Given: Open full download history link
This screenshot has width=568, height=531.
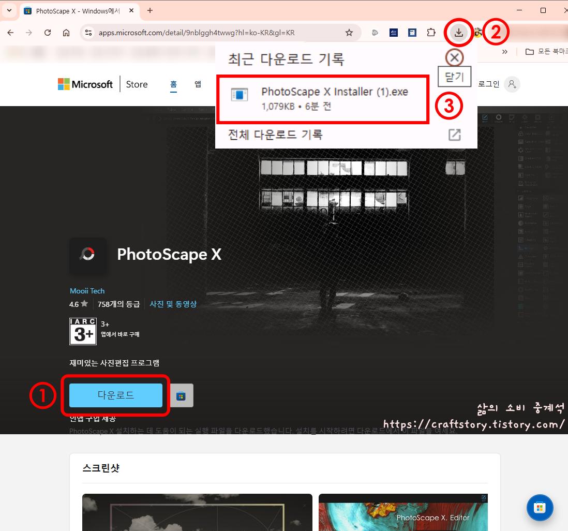Looking at the screenshot, I should (275, 135).
